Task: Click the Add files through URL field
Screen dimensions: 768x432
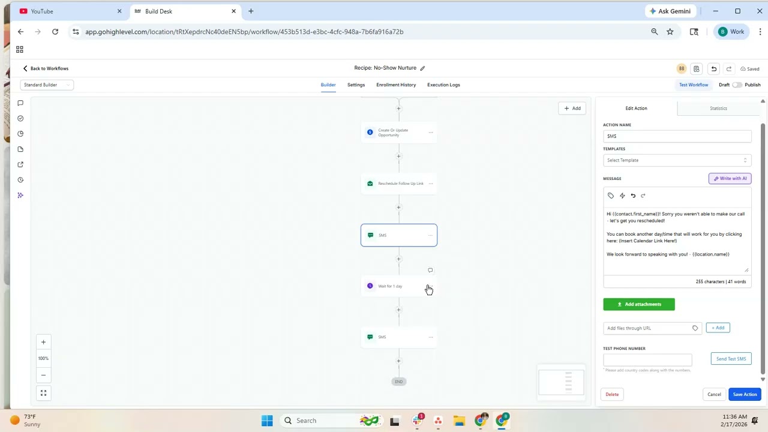Action: coord(653,328)
